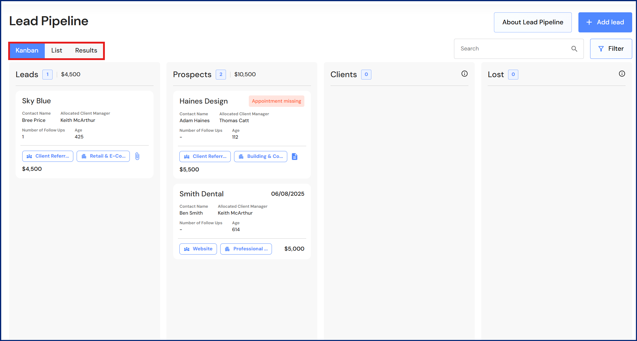Switch to the List view tab
Image resolution: width=637 pixels, height=341 pixels.
click(56, 50)
